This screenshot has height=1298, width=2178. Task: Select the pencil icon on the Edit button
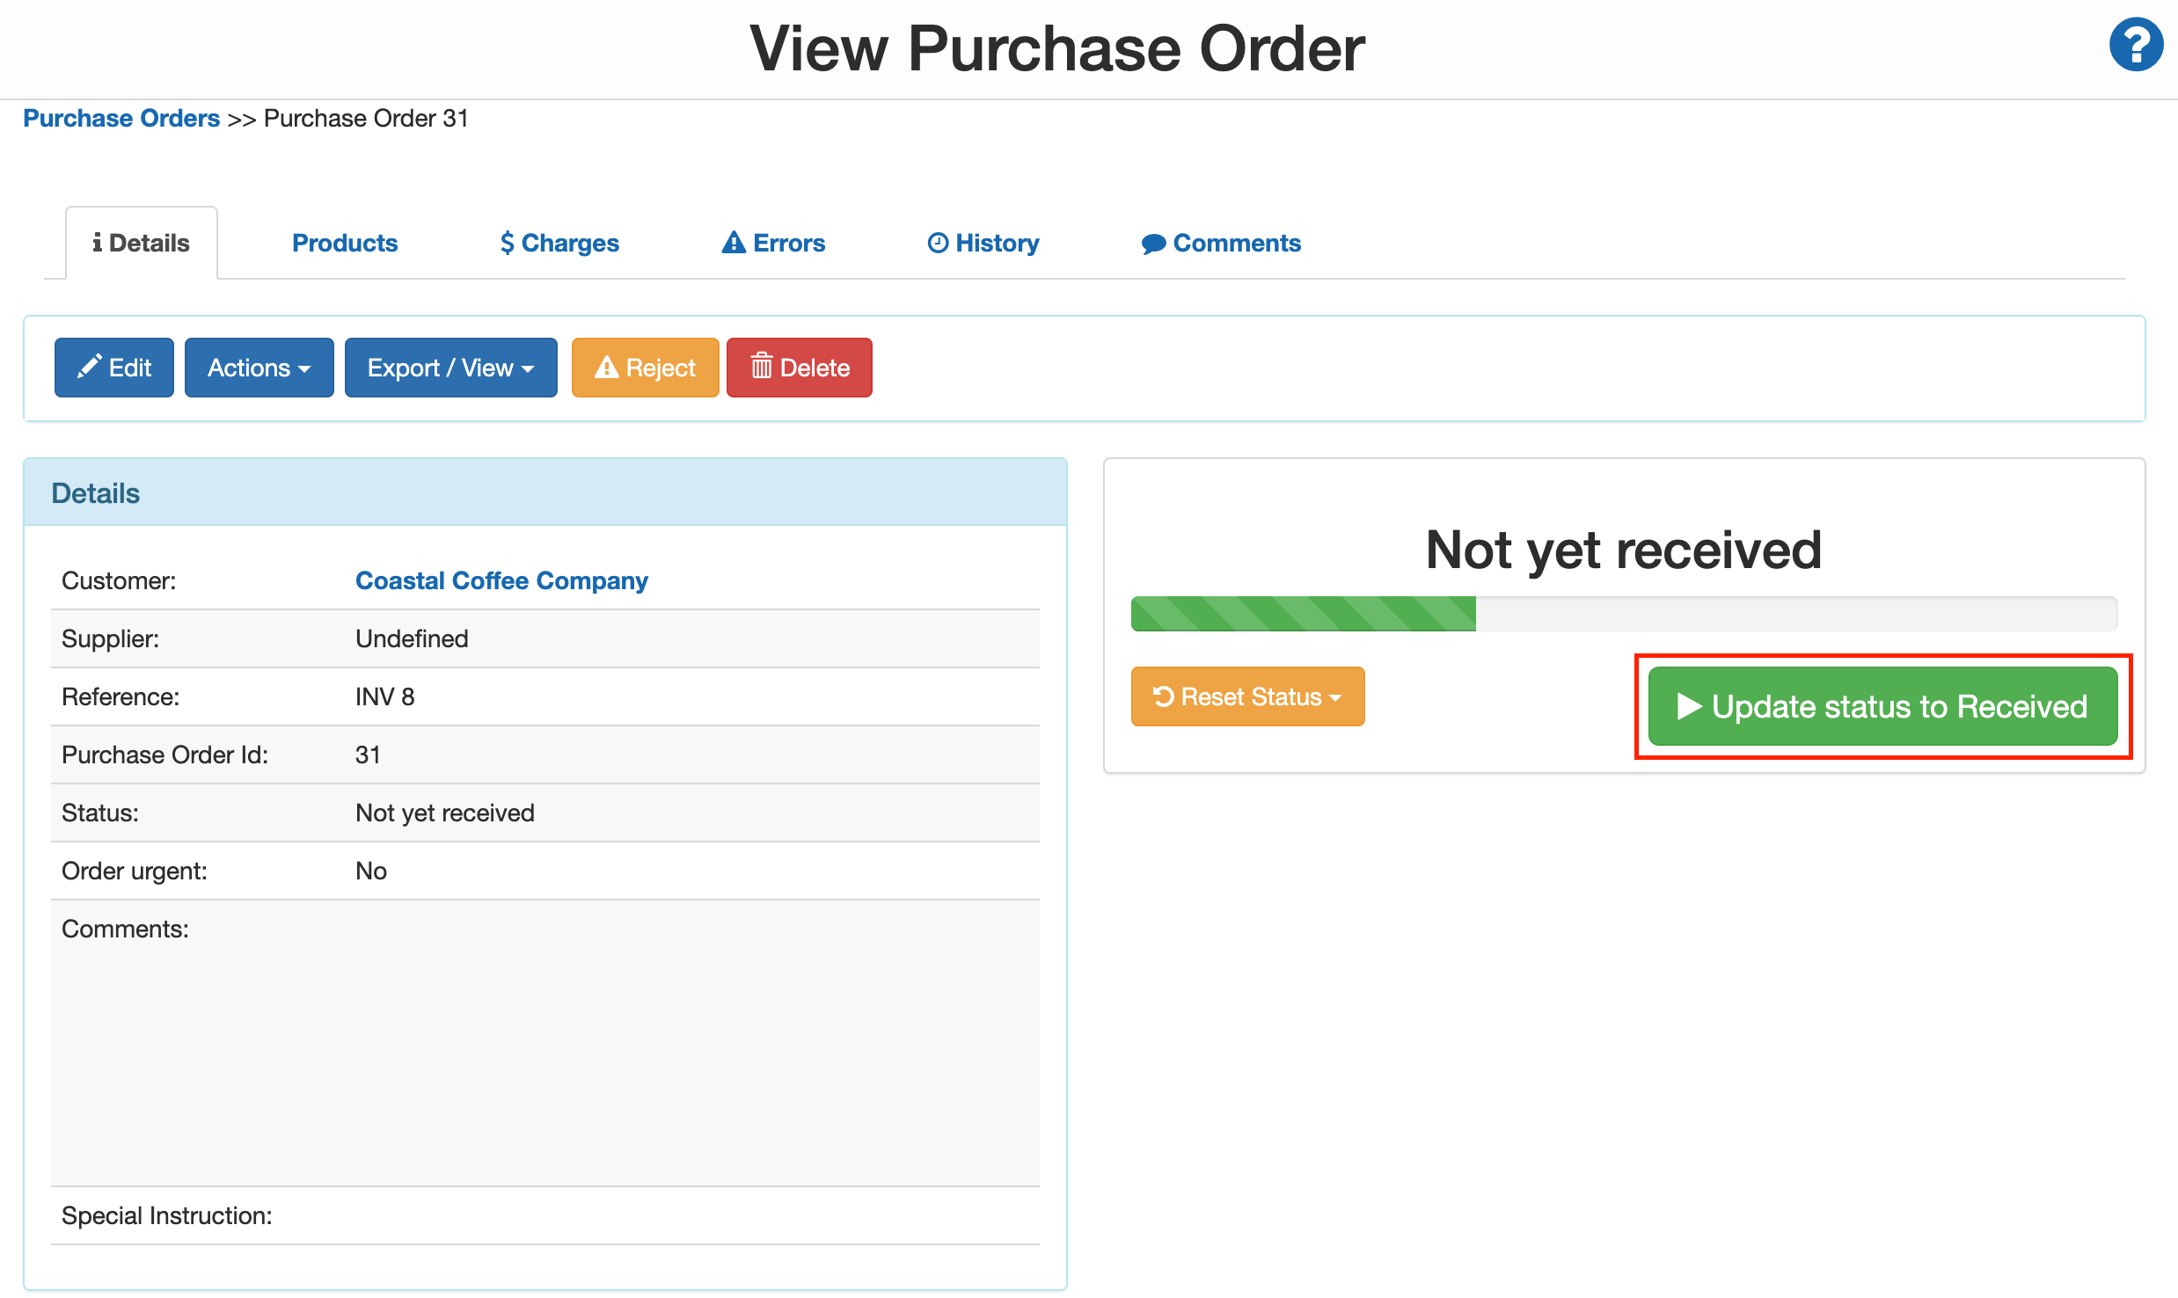tap(91, 367)
